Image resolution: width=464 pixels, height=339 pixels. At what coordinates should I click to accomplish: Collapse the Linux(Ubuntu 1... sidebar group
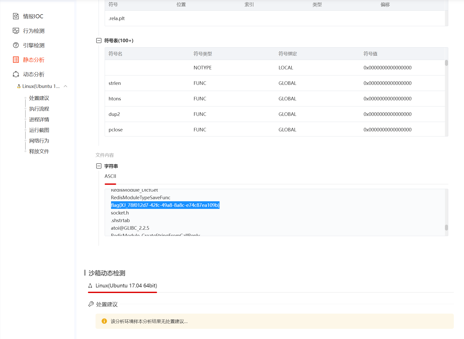tap(66, 86)
